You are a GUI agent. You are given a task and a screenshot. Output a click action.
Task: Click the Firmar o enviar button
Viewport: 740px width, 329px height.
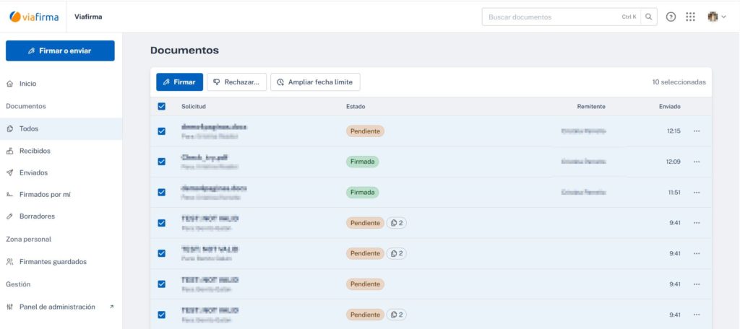[x=60, y=51]
